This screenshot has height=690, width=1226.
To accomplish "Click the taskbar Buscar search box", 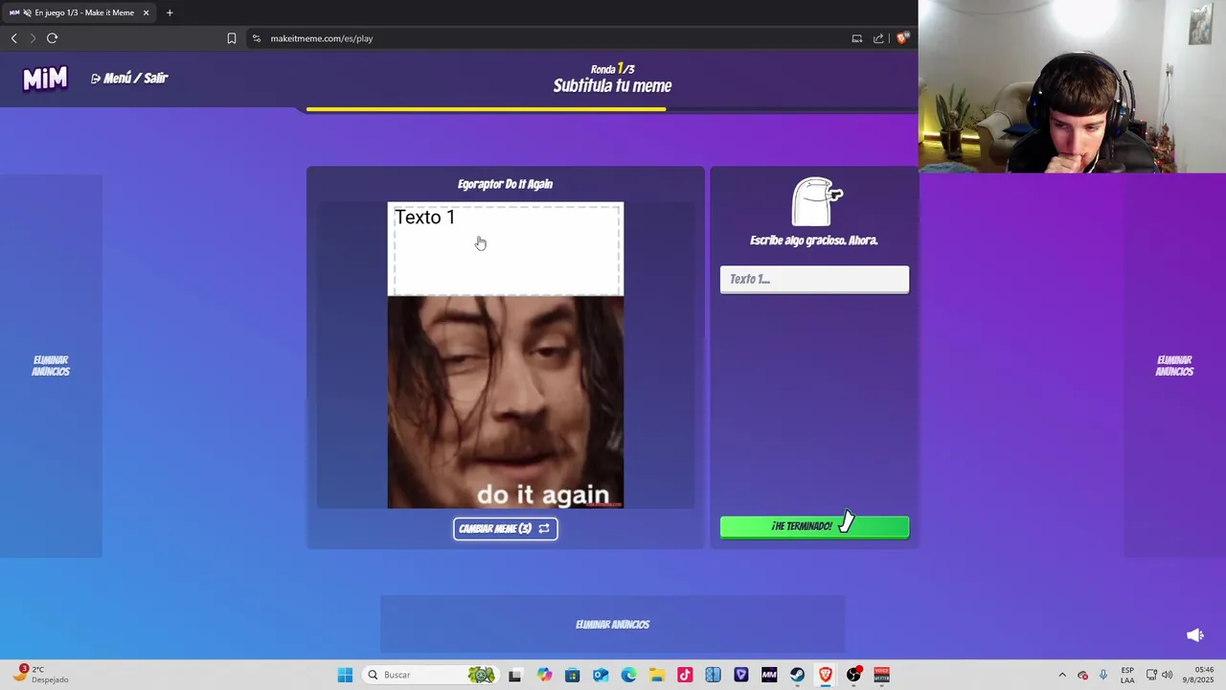I will pyautogui.click(x=429, y=675).
